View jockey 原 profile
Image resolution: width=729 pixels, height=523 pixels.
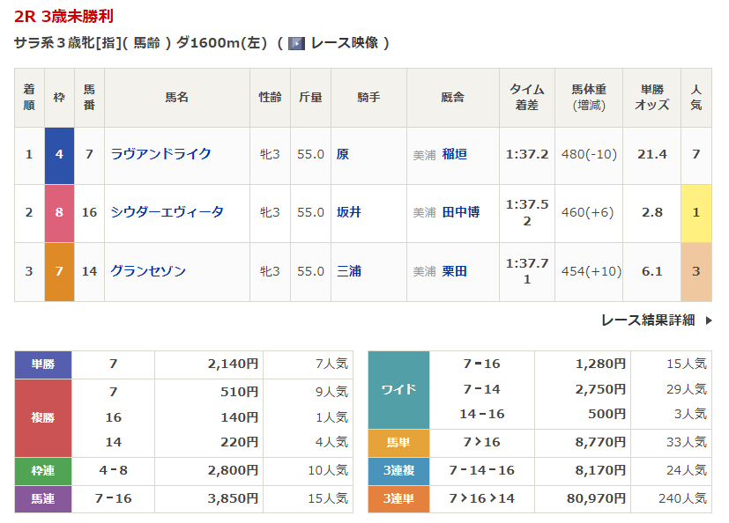tap(343, 154)
